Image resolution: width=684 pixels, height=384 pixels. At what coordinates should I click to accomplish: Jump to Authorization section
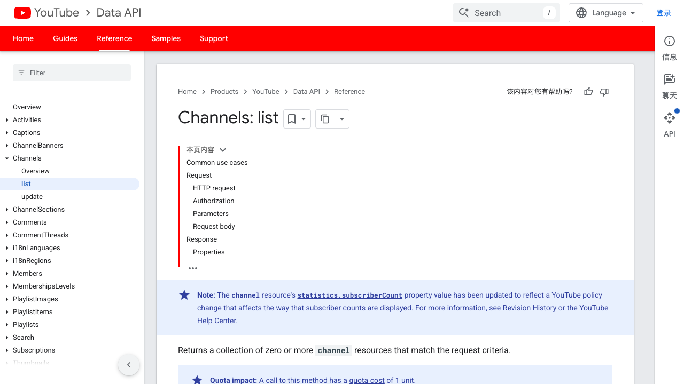213,201
